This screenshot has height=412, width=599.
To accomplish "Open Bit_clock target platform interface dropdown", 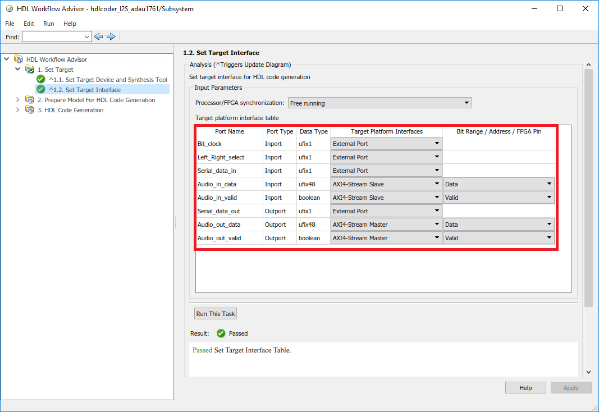I will coord(386,144).
